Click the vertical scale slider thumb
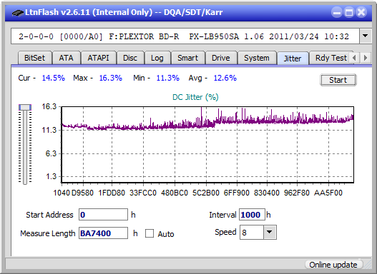This screenshot has height=274, width=377. (x=25, y=107)
